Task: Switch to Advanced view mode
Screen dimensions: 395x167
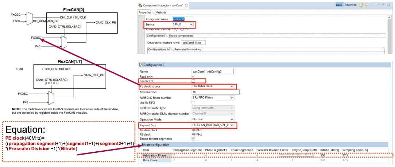Action: 351,5
